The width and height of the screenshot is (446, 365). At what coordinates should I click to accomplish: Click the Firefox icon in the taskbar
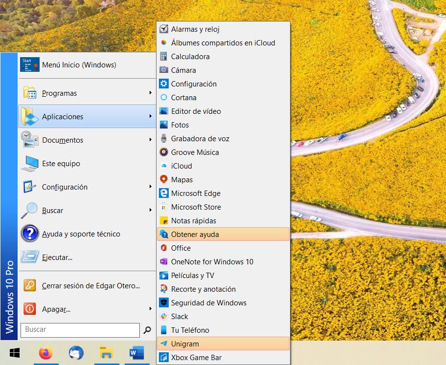(46, 353)
